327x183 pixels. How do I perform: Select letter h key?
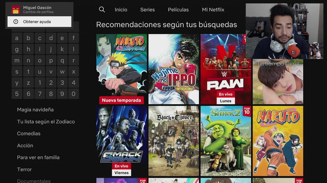28,49
